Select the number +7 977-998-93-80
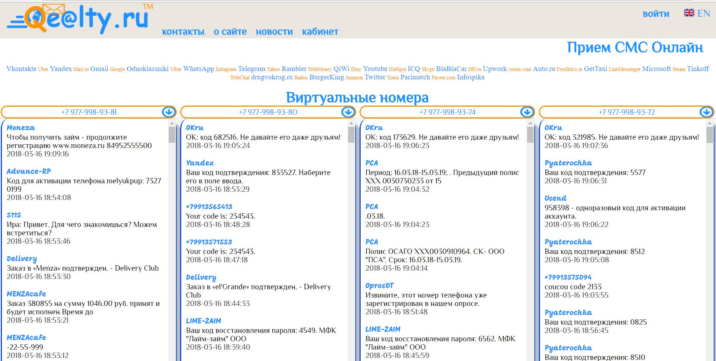This screenshot has width=716, height=361. pos(268,112)
